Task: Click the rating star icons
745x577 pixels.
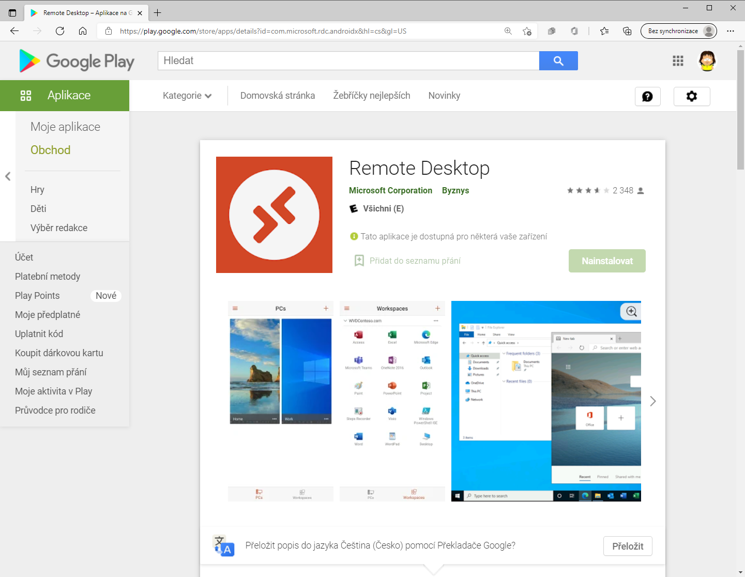Action: [588, 191]
